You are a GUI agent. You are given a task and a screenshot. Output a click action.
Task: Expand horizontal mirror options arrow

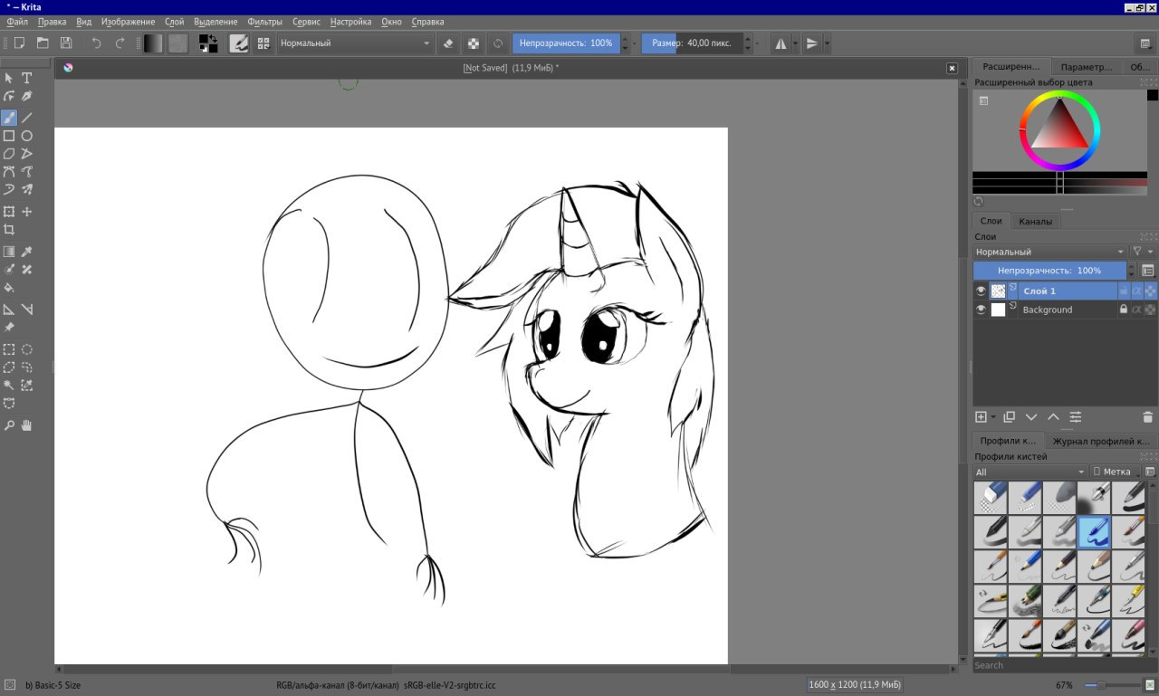click(795, 43)
